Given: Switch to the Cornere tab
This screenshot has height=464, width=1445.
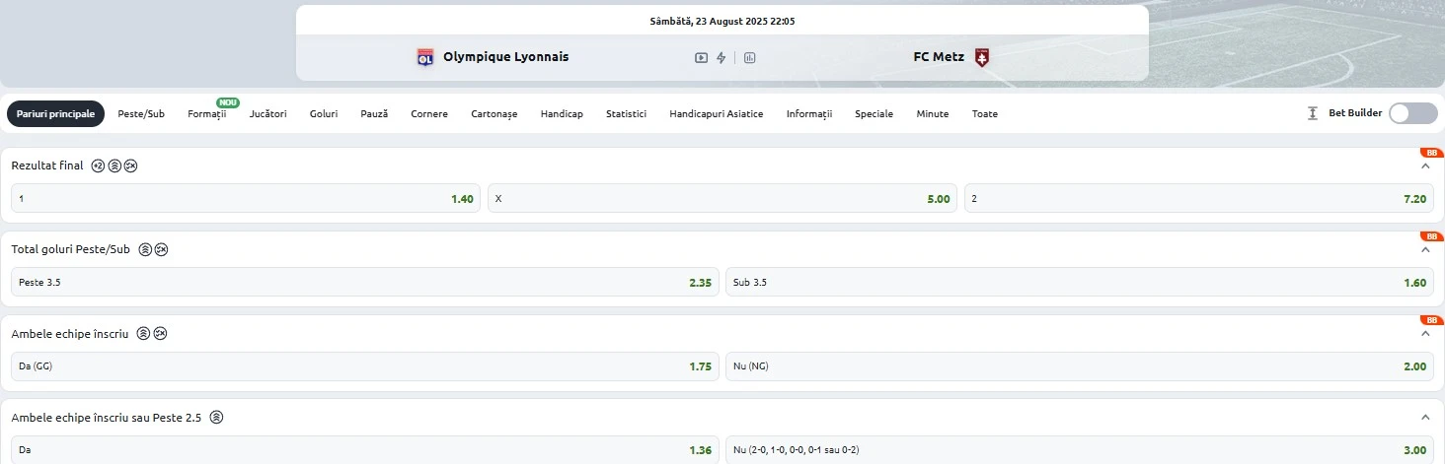Looking at the screenshot, I should click(x=429, y=114).
